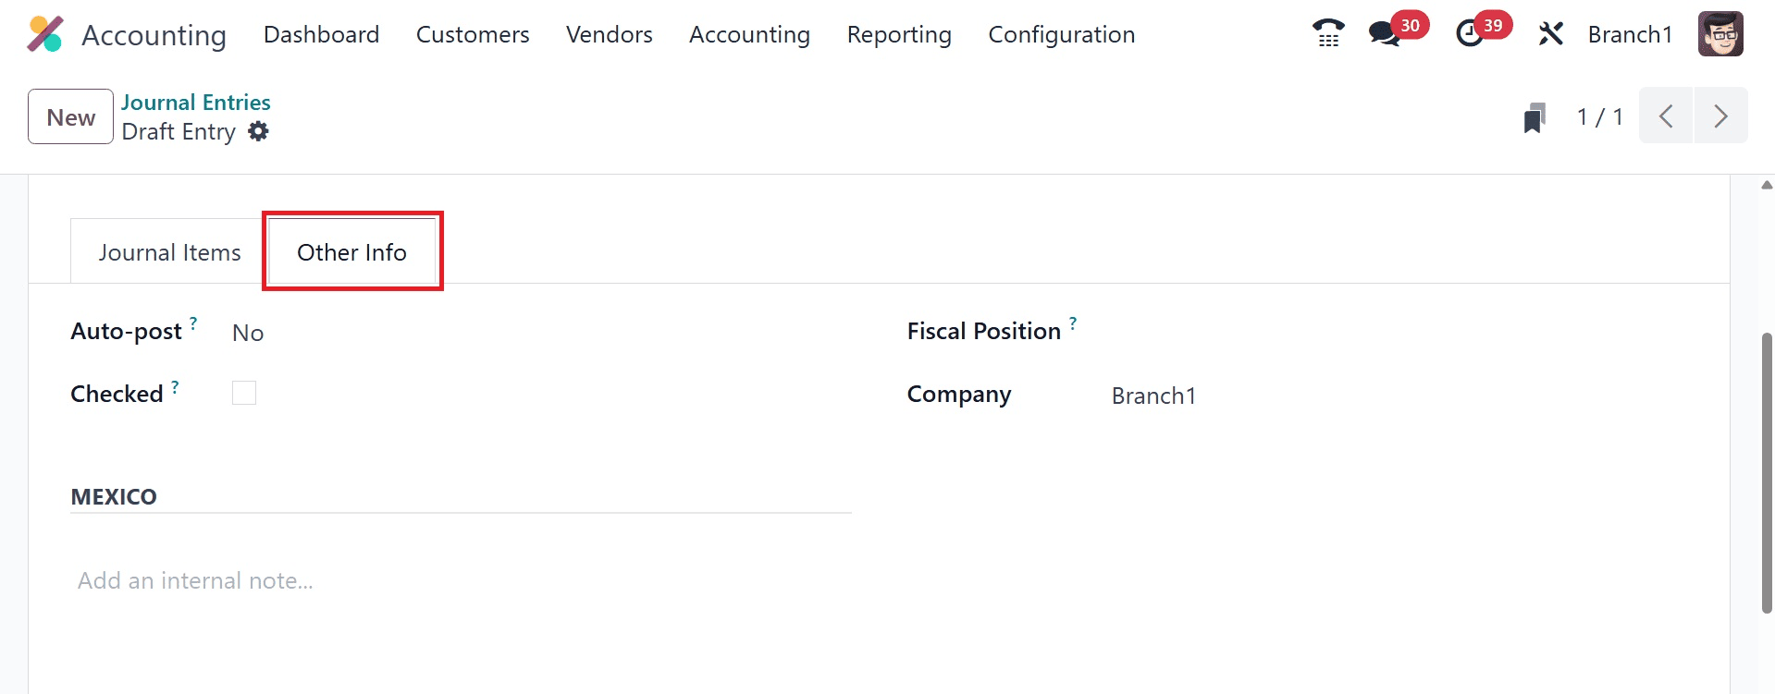Open the Accounting menu in the navbar

[749, 34]
